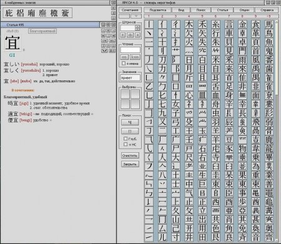Enable the '+ имена' checkbox
The image size is (281, 244).
coord(124,63)
